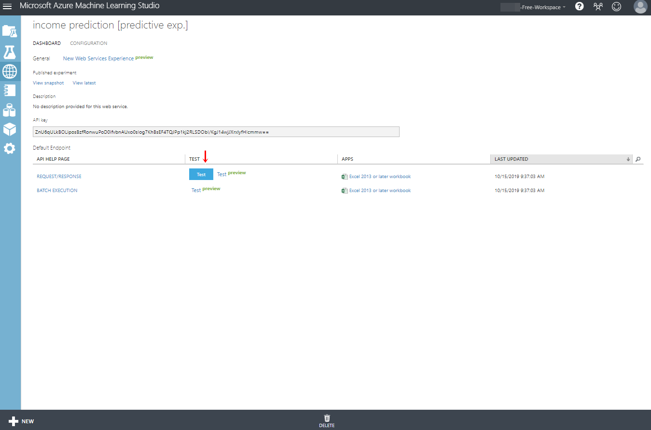Click the BATCH EXECUTION row timestamp 10/15/2019 9:37:03 AM

point(519,191)
